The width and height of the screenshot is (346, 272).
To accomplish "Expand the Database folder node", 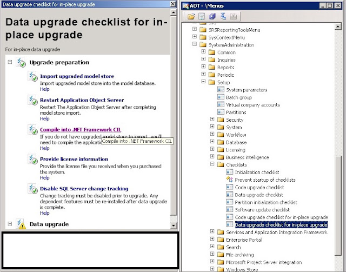I will (212, 141).
